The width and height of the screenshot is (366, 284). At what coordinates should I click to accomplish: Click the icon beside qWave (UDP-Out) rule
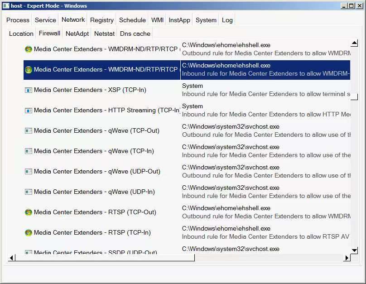coord(29,172)
